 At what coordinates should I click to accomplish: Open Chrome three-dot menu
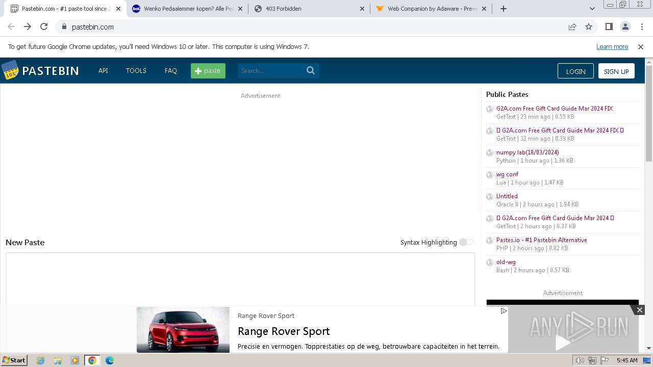[x=641, y=27]
